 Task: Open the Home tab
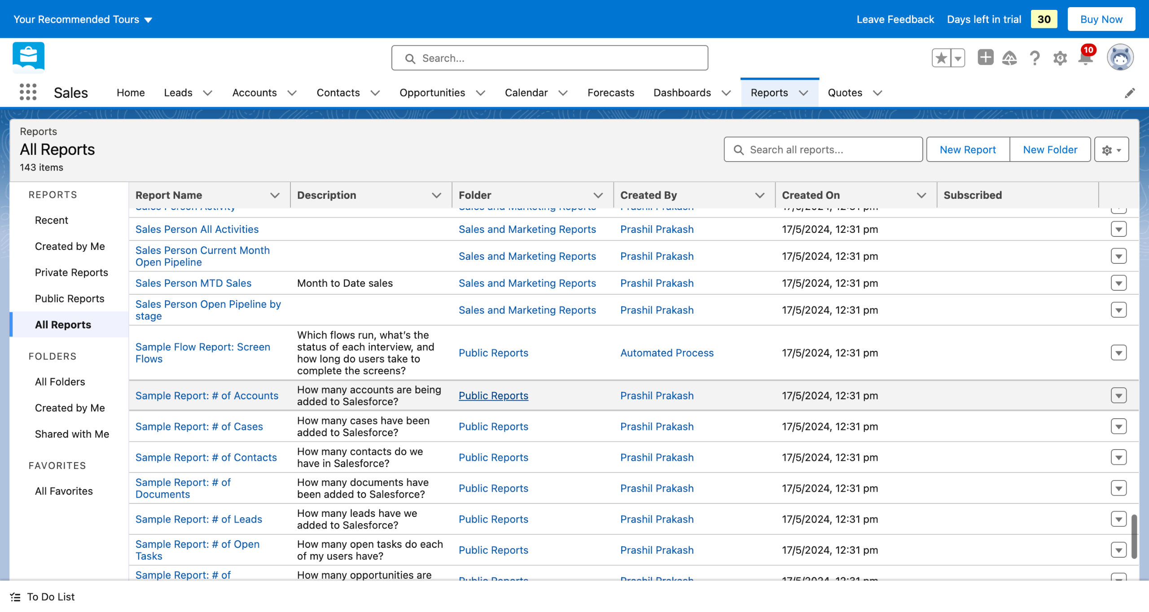(x=131, y=93)
